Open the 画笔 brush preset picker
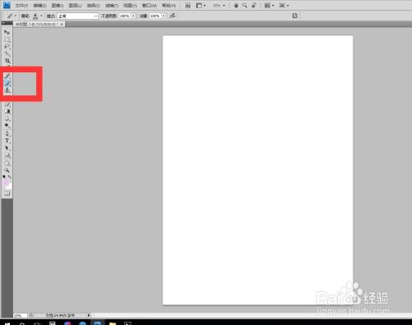This screenshot has width=412, height=325. [x=38, y=16]
